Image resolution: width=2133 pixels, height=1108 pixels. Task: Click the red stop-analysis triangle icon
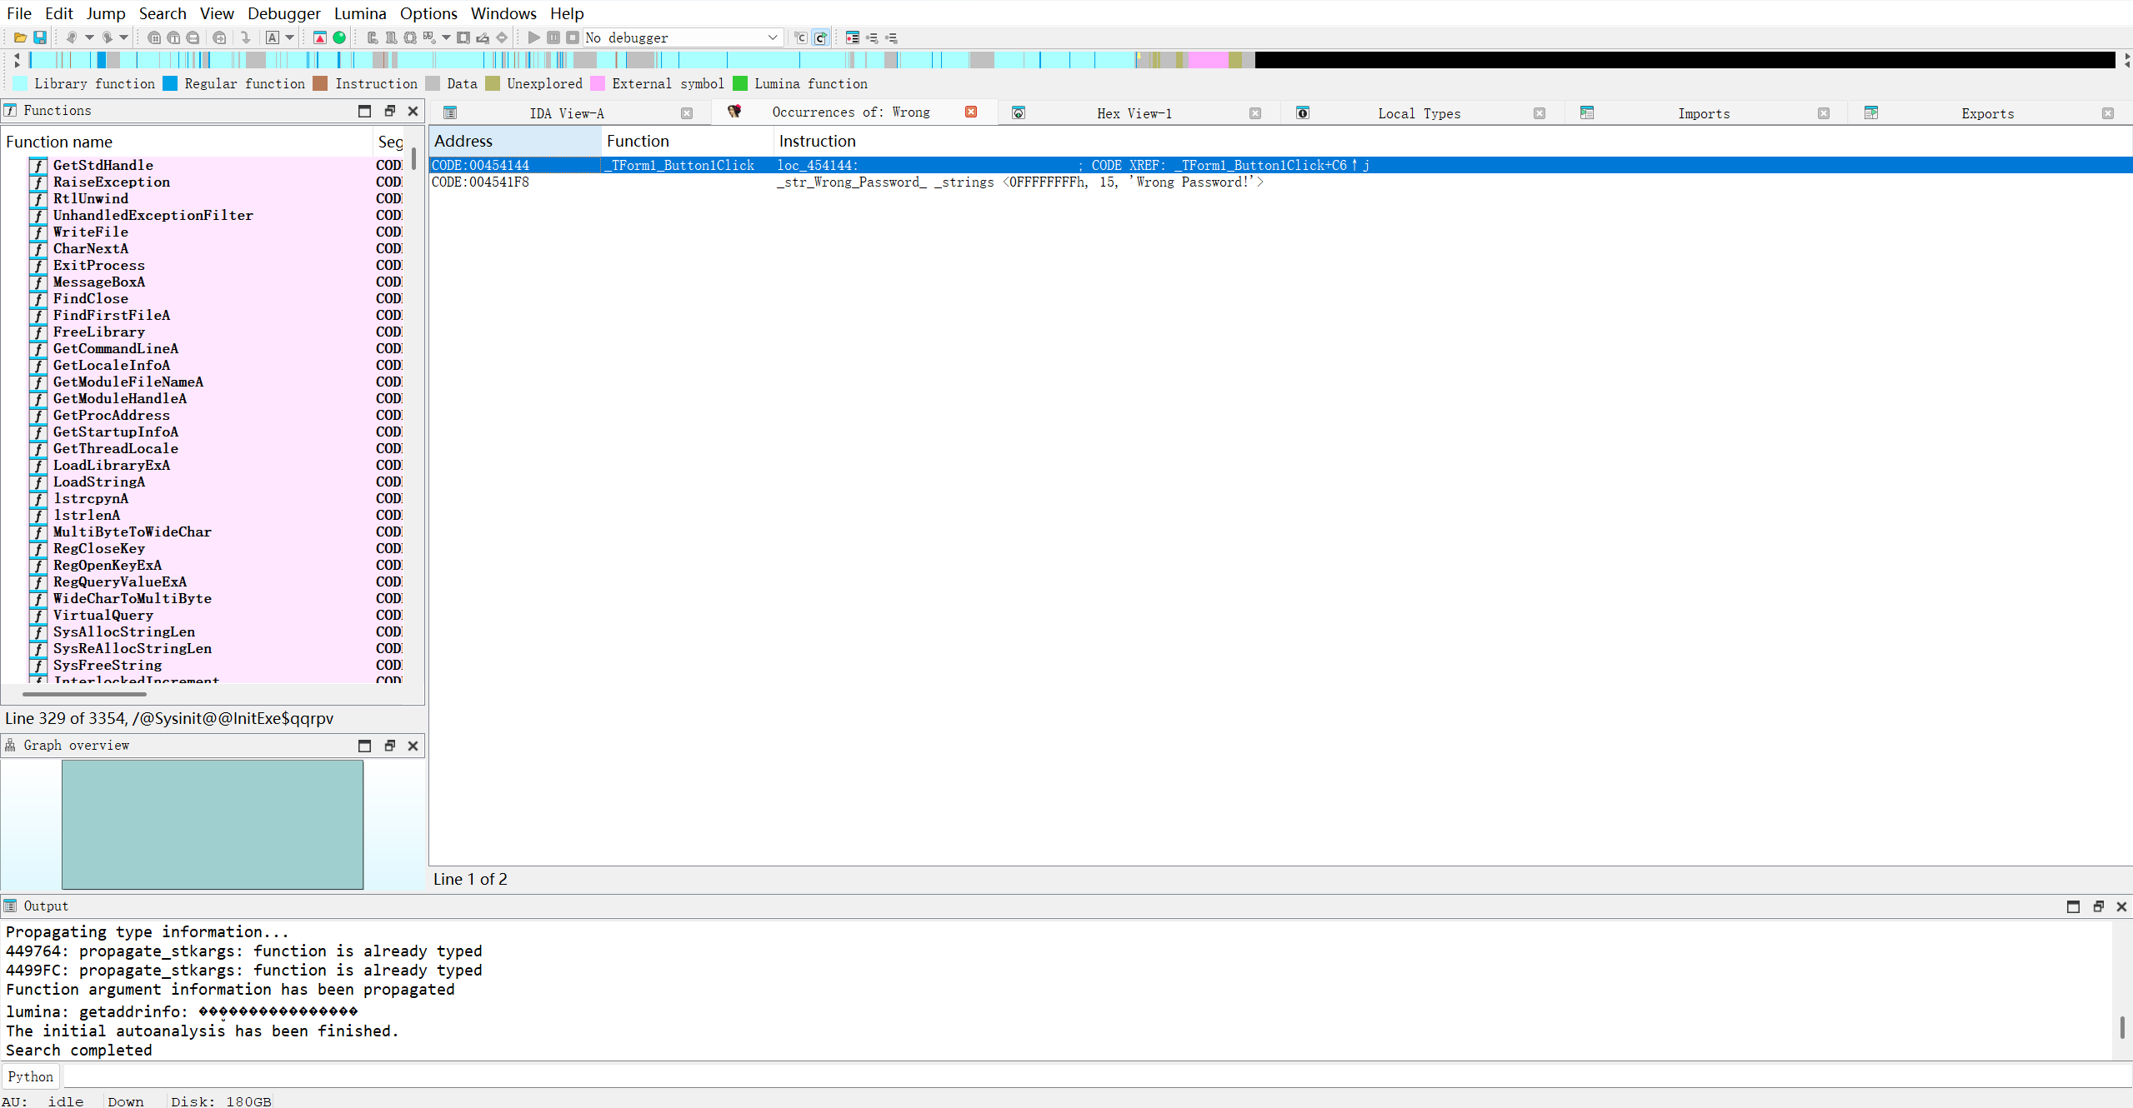pyautogui.click(x=320, y=37)
